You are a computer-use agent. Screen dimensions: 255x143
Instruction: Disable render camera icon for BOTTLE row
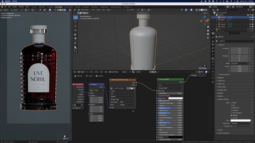(253, 17)
